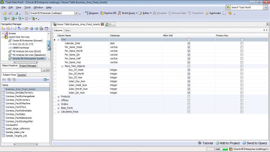Select Hive (10.20.25.177) connection
270x152 pixels.
click(x=23, y=44)
